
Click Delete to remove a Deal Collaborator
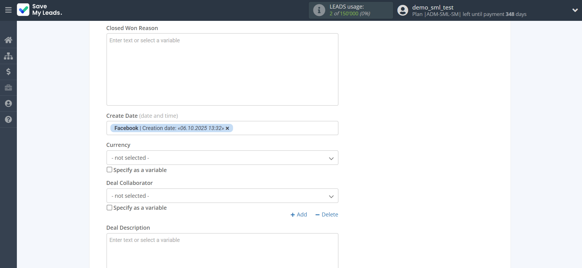coord(327,215)
